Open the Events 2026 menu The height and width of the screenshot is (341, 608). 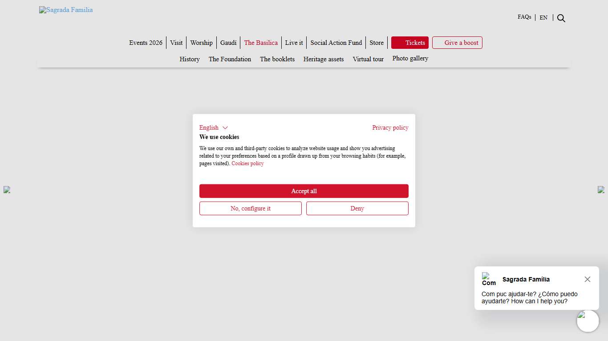click(x=146, y=43)
